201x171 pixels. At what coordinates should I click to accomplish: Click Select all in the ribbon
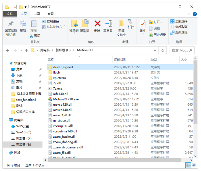point(179,21)
